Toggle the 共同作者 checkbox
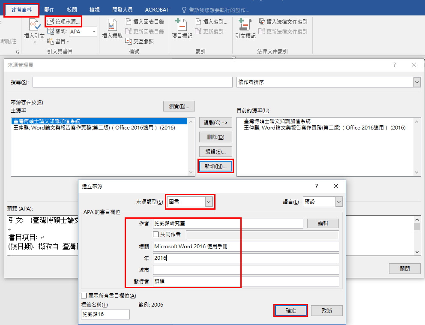Image resolution: width=425 pixels, height=325 pixels. [156, 235]
